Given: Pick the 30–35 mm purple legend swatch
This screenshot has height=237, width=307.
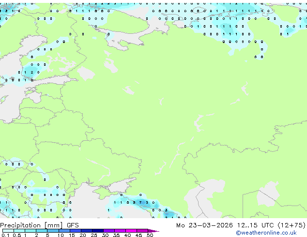Looking at the screenshot, I should coord(109,231).
